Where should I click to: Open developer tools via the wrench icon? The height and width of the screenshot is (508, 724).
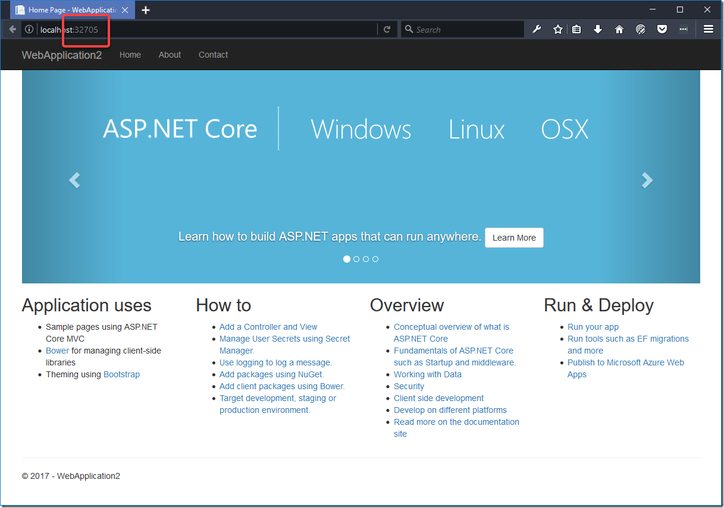[x=537, y=29]
